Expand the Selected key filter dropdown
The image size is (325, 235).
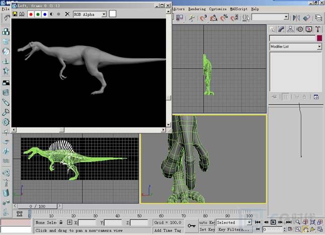click(249, 222)
